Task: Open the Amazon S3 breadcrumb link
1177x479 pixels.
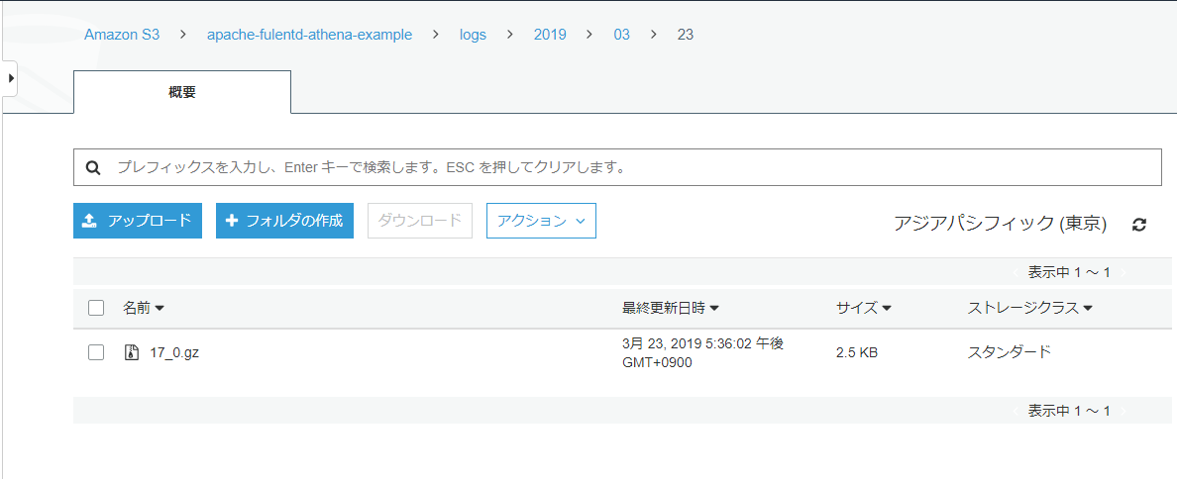Action: pos(122,35)
